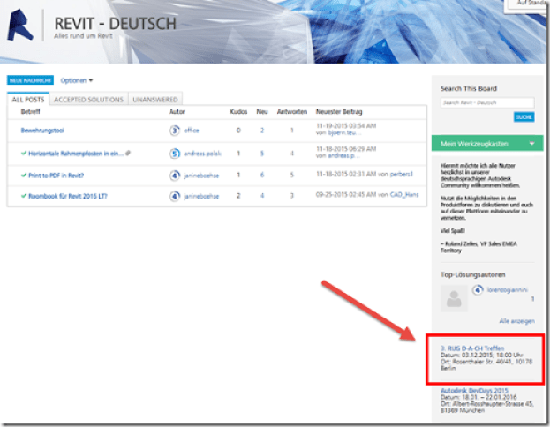Click the SUCHE search button
Viewport: 550px width, 427px height.
(524, 117)
